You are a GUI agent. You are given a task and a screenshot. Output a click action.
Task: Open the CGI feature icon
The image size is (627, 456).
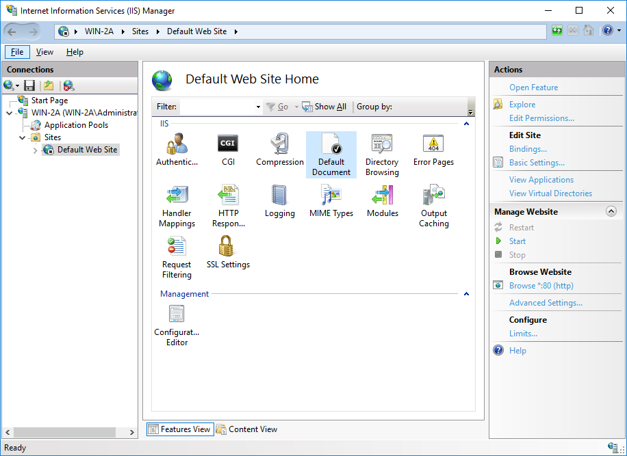click(228, 144)
